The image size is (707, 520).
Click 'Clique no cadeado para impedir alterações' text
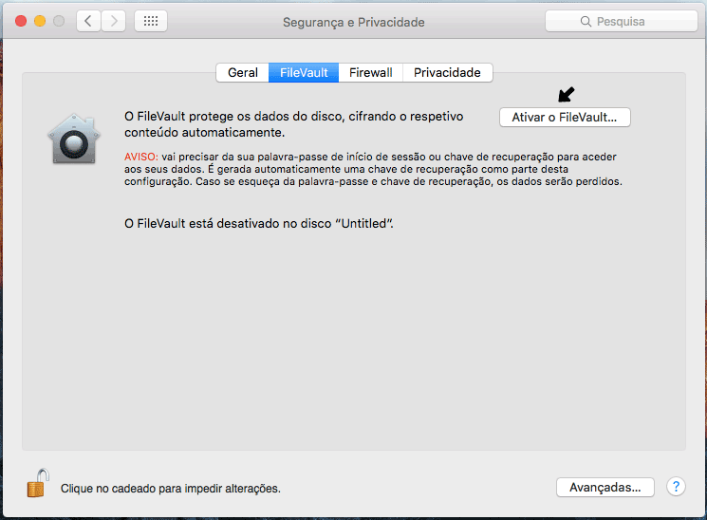tap(171, 489)
